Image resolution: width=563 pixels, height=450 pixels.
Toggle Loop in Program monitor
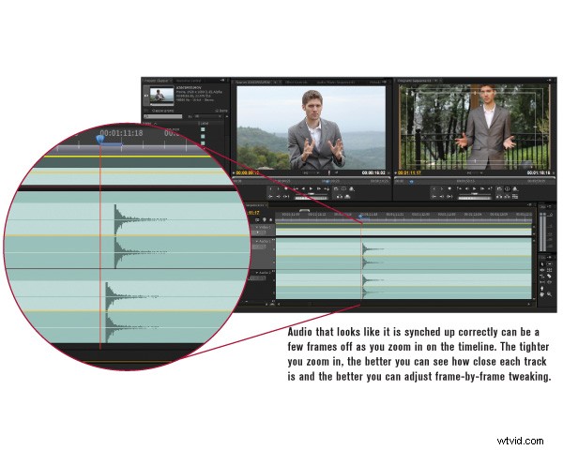point(499,188)
